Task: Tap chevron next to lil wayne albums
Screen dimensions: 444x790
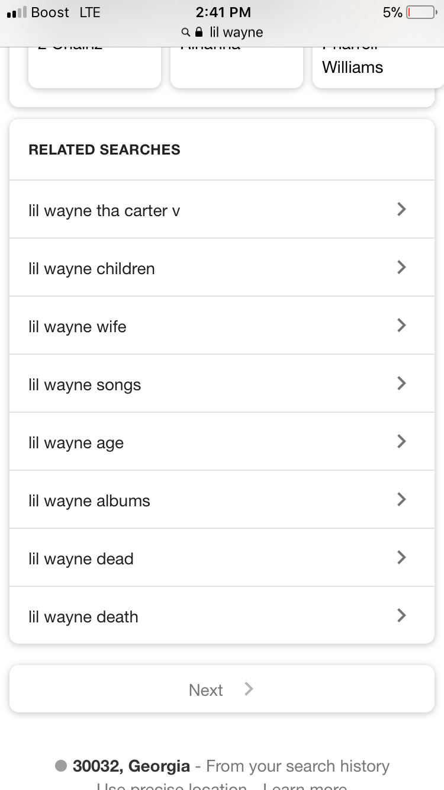Action: 401,499
